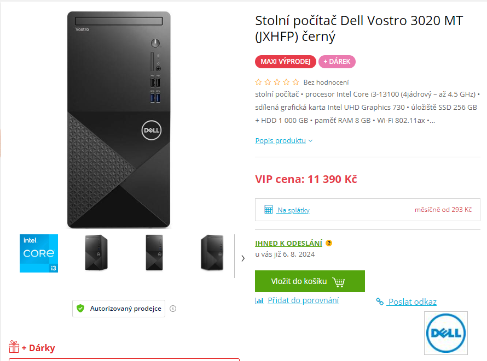Click the calculator icon for installments
The height and width of the screenshot is (361, 487).
(269, 210)
